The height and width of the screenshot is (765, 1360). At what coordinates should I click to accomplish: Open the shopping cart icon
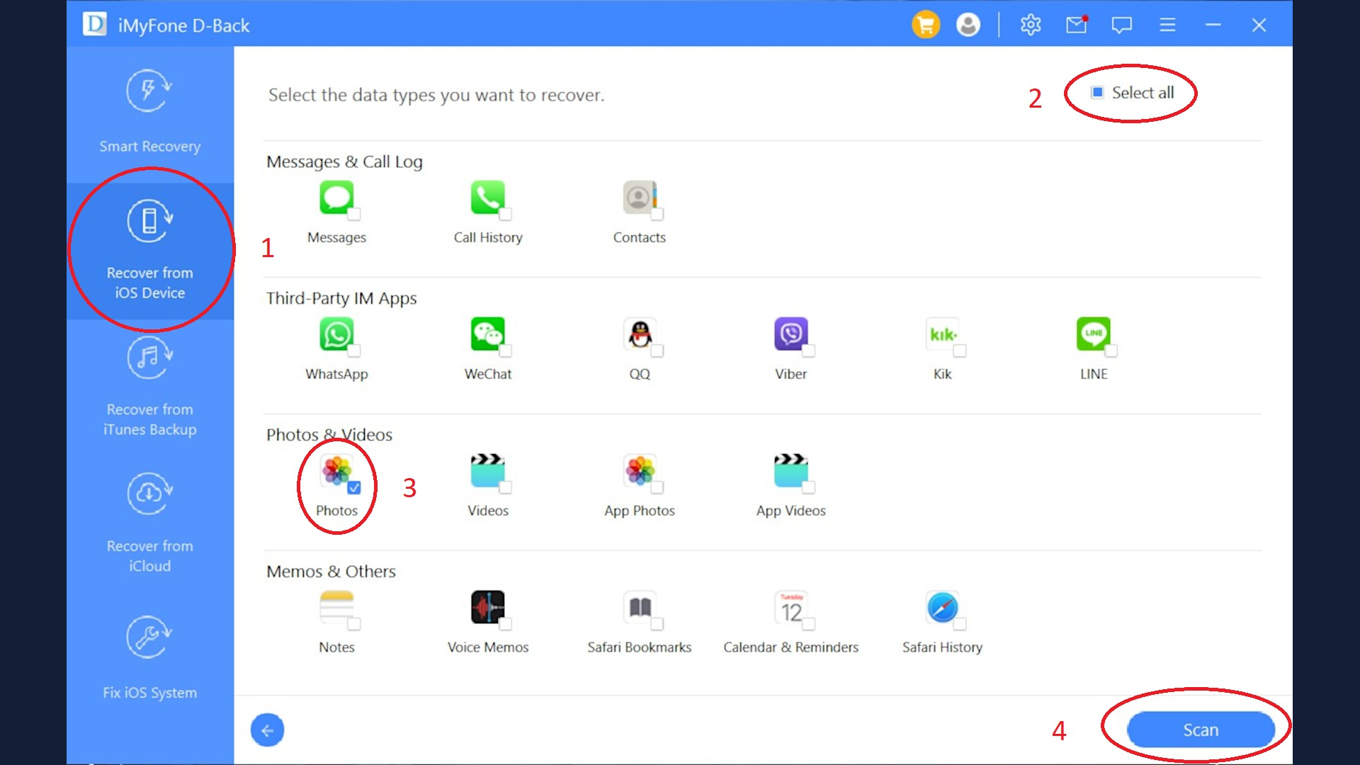(x=925, y=25)
